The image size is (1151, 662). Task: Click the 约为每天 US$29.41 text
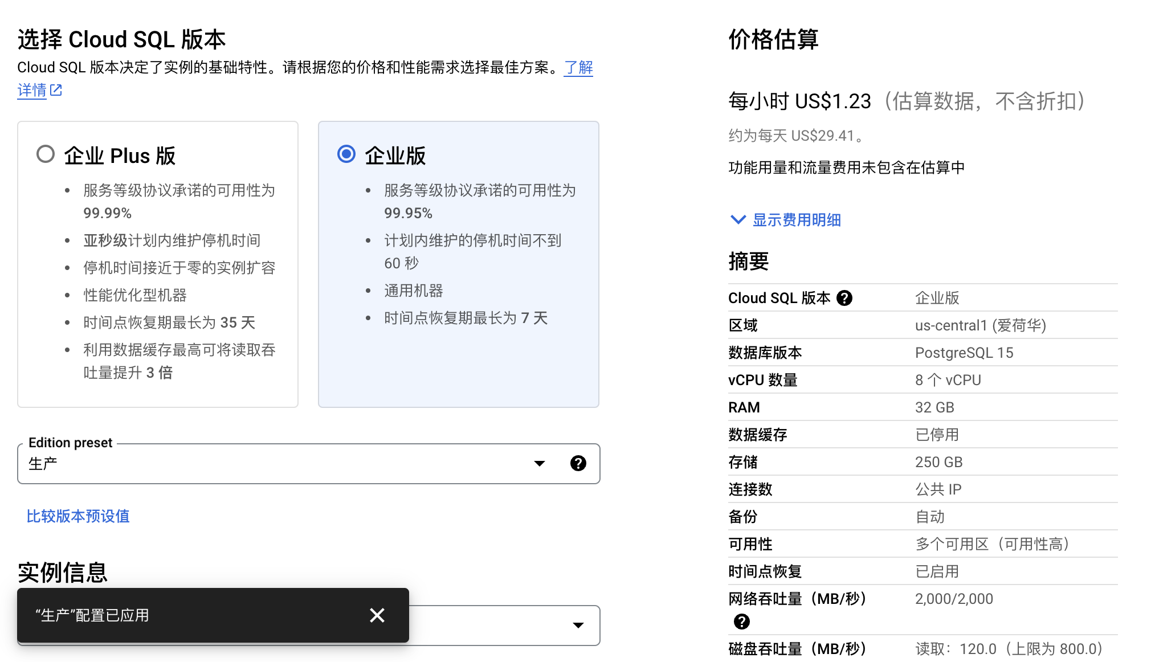796,136
